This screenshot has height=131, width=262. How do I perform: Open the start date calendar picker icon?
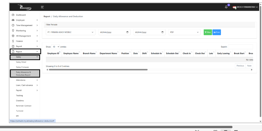[127, 32]
